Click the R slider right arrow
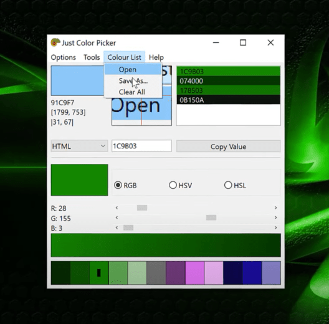 276,207
